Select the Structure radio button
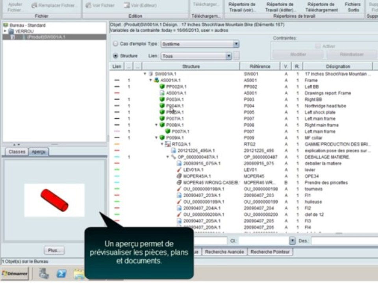Screen dimensions: 378x283 115,55
